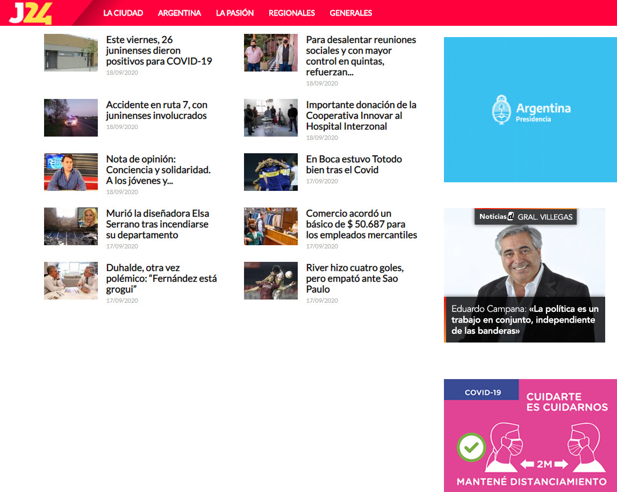617x492 pixels.
Task: Open the Eduardo Campana Gral. Villegas banner
Action: click(524, 275)
